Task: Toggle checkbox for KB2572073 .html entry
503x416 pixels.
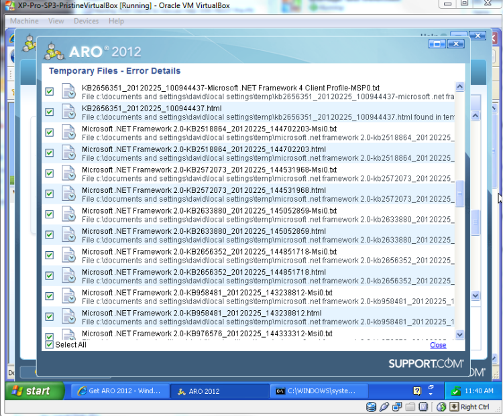Action: click(50, 194)
